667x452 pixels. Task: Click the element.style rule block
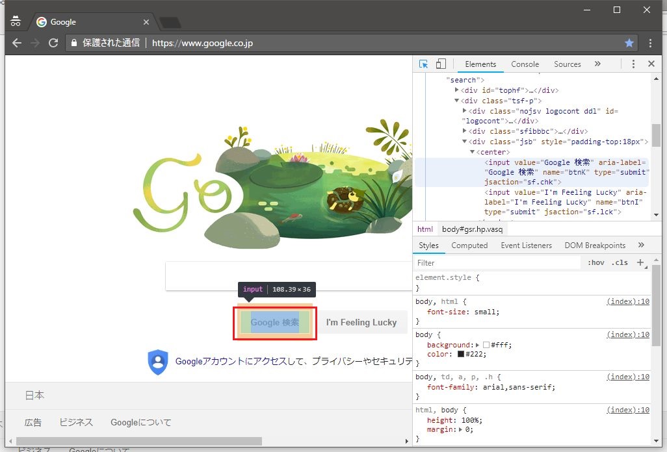click(532, 282)
